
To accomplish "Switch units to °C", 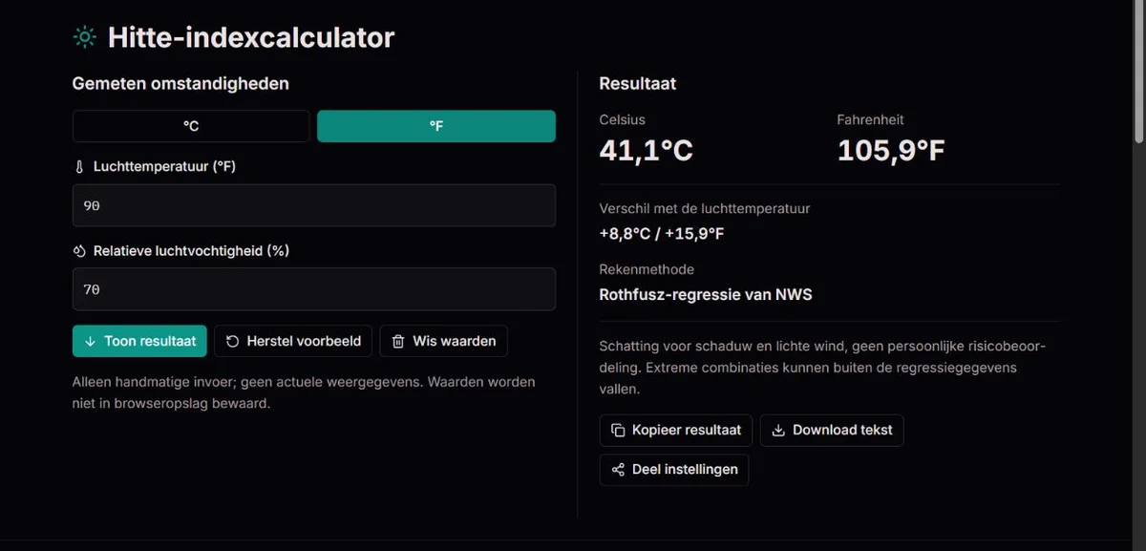I will (191, 126).
